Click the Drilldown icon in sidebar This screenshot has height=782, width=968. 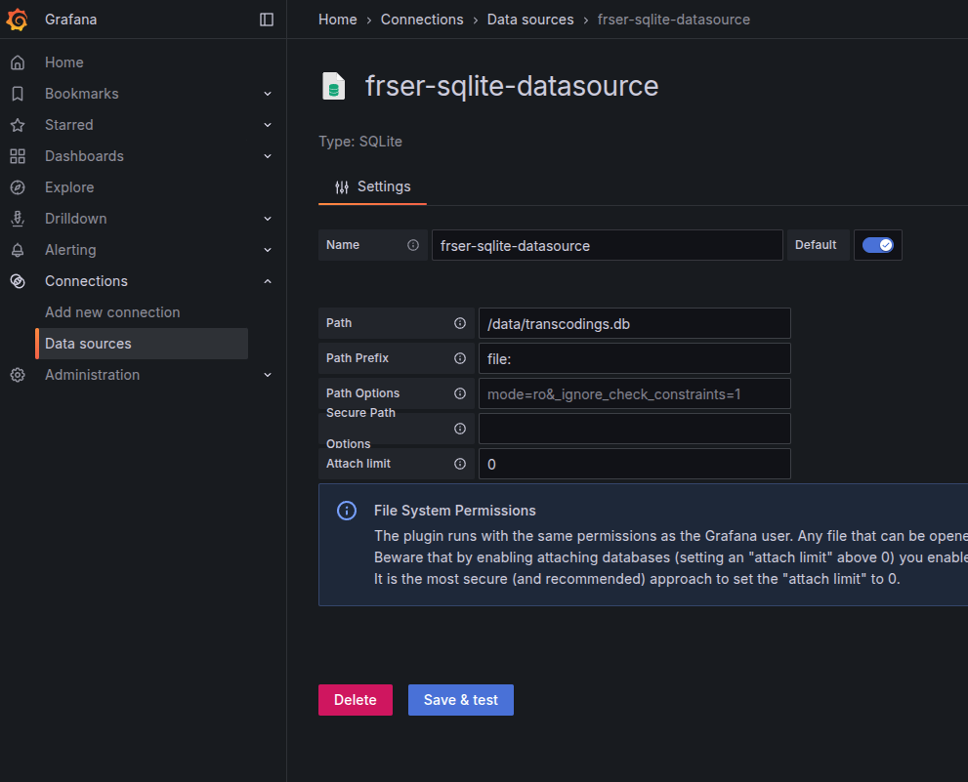[x=18, y=219]
